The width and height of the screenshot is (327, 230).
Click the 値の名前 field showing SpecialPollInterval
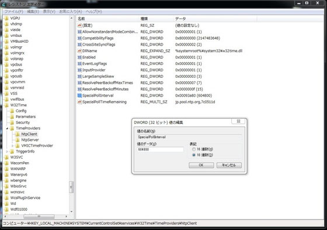189,137
